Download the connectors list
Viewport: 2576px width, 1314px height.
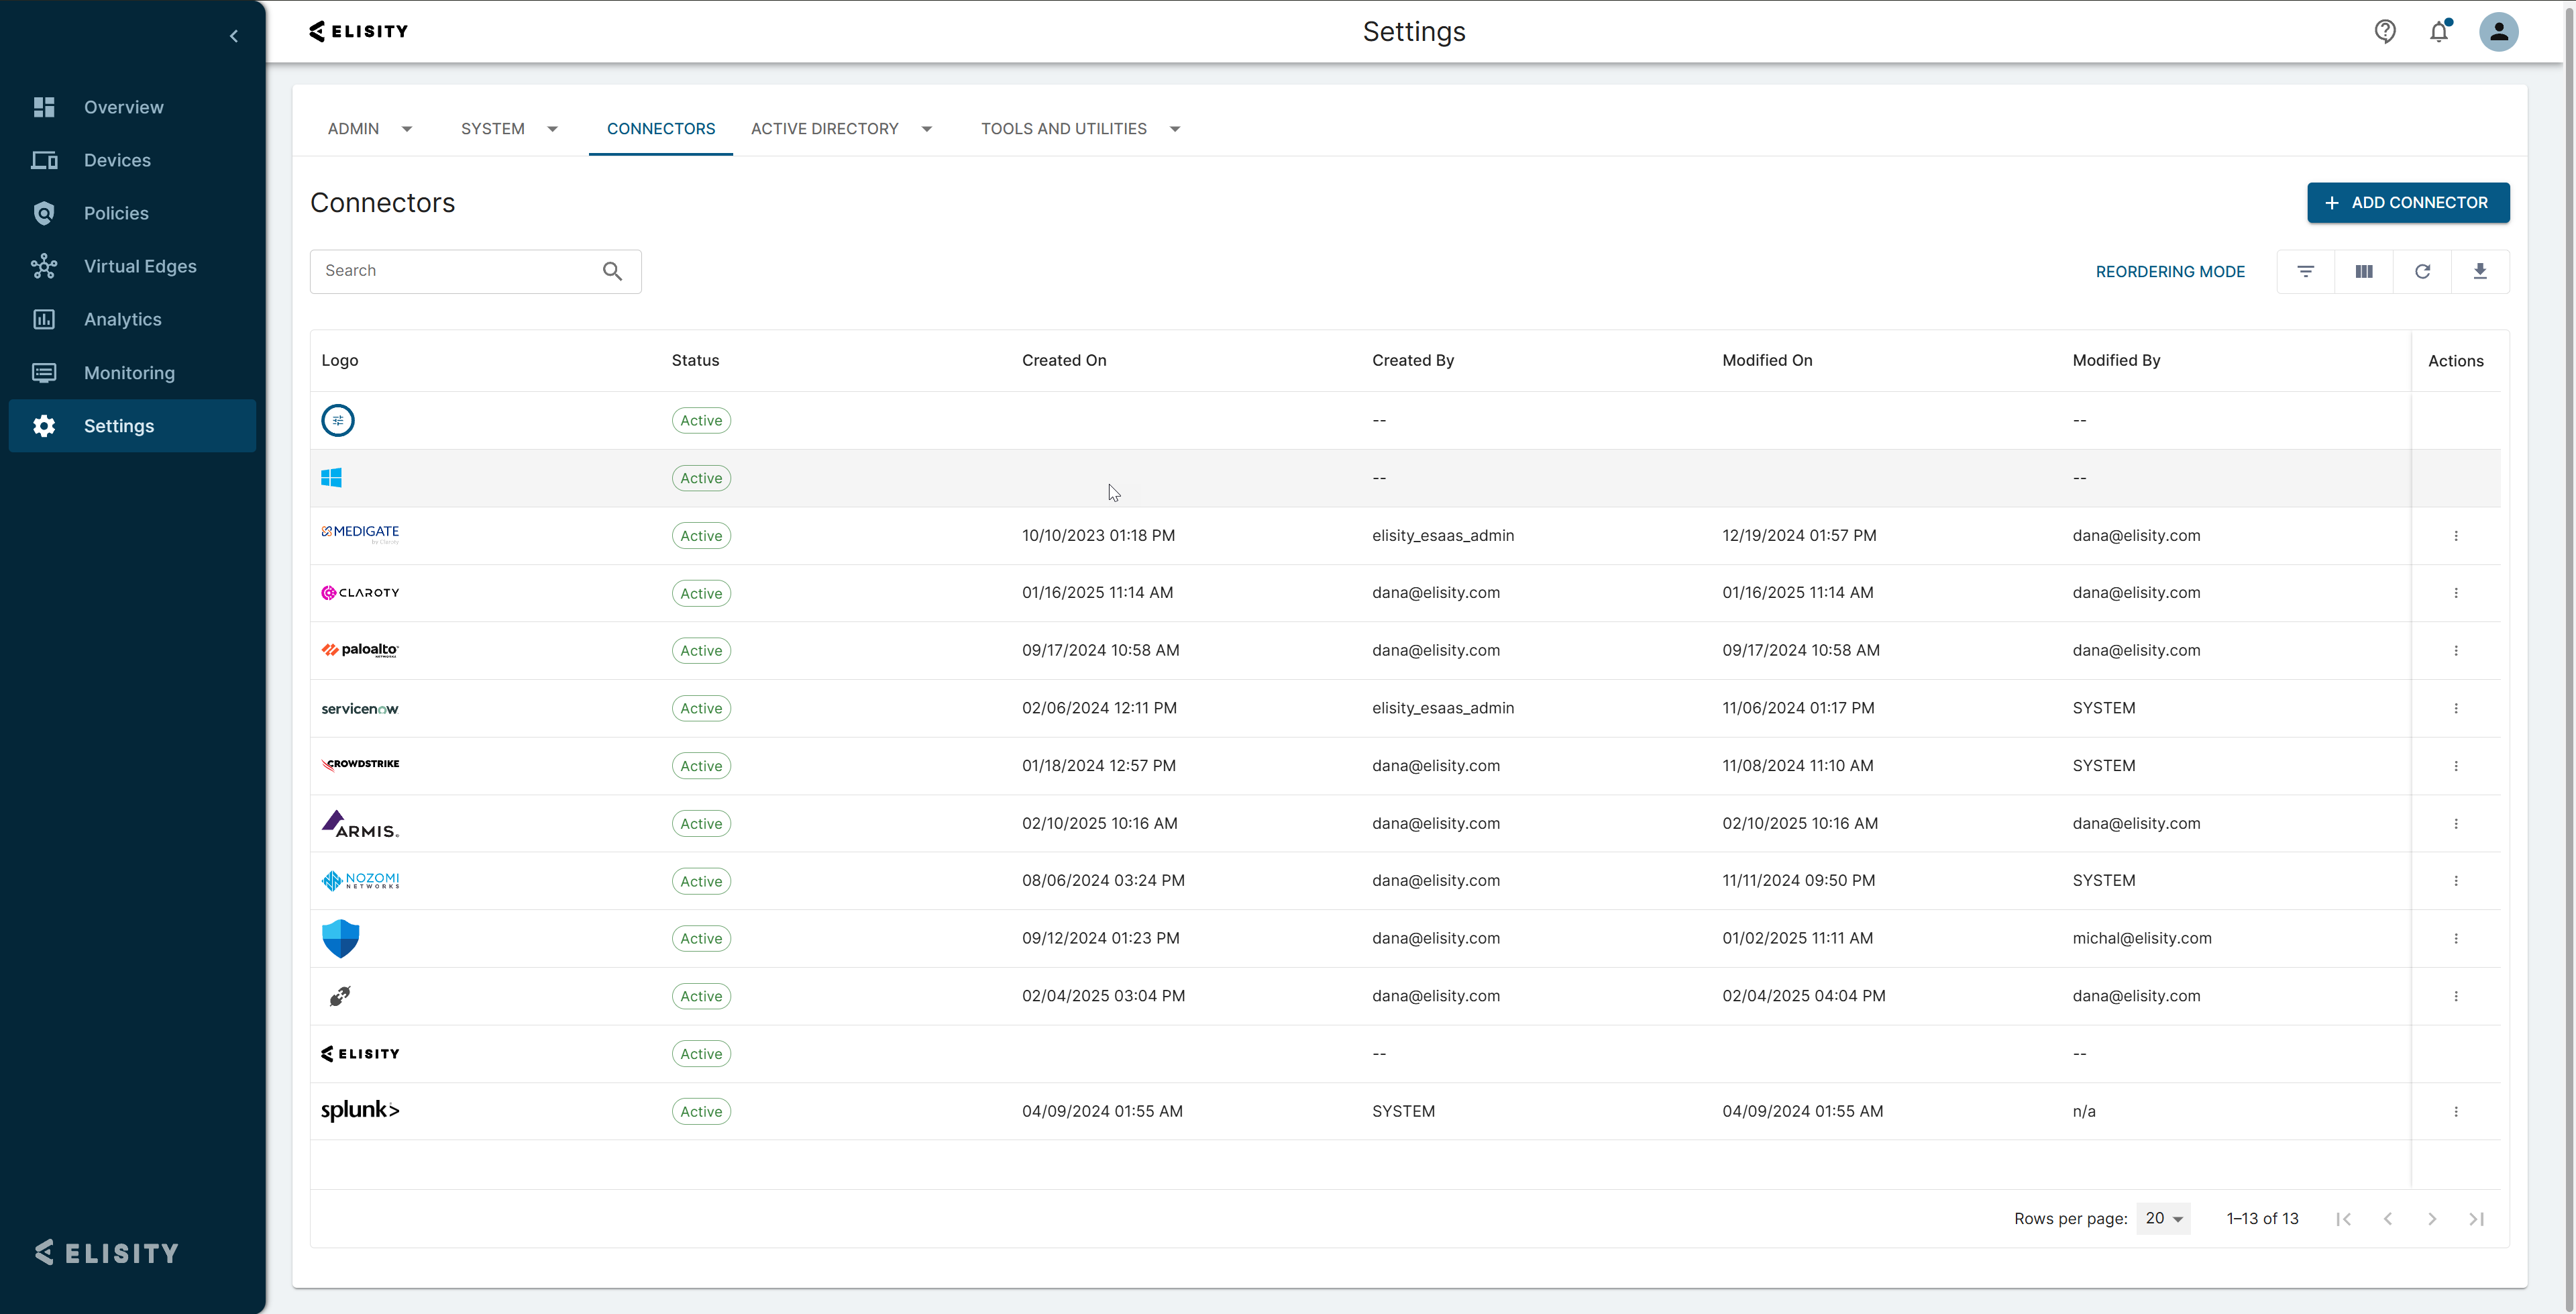tap(2480, 271)
